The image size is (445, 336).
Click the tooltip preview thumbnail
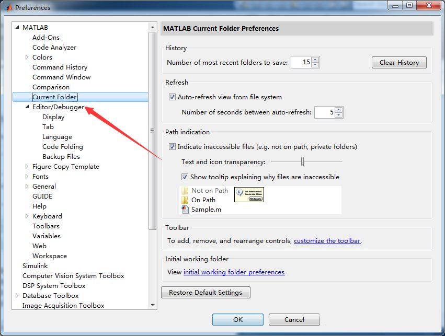[249, 194]
